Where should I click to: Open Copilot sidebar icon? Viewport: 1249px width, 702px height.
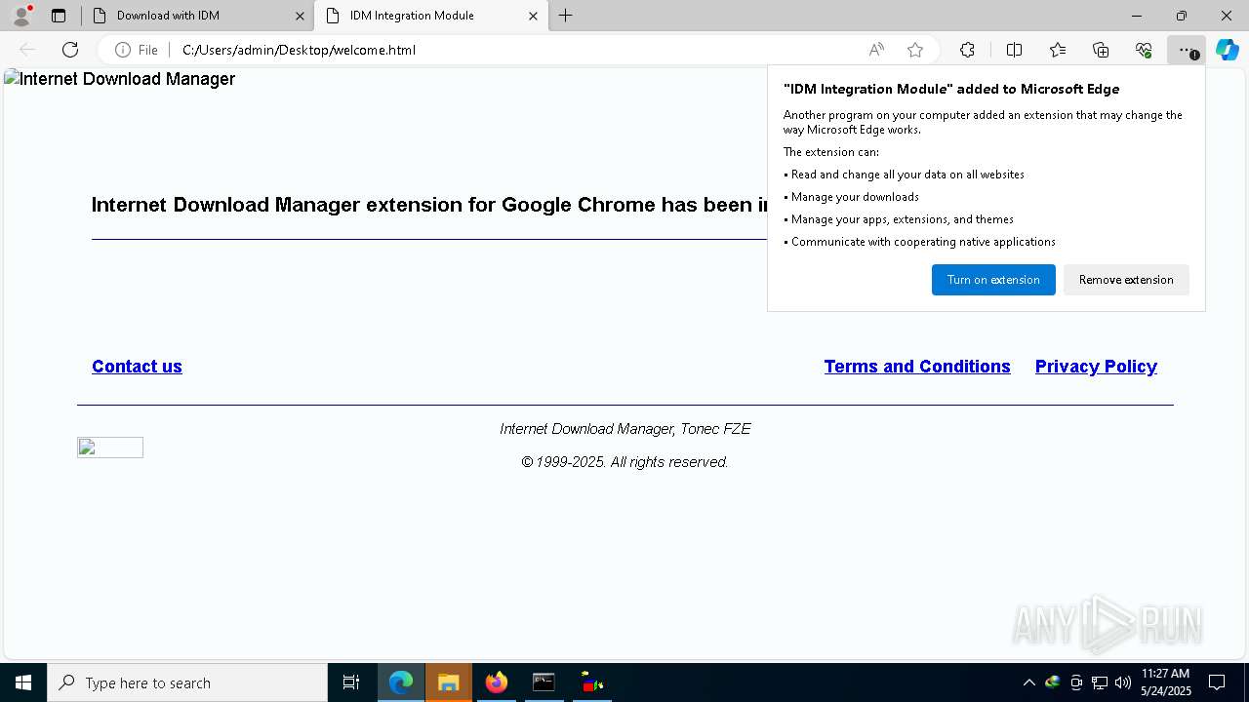pyautogui.click(x=1227, y=50)
